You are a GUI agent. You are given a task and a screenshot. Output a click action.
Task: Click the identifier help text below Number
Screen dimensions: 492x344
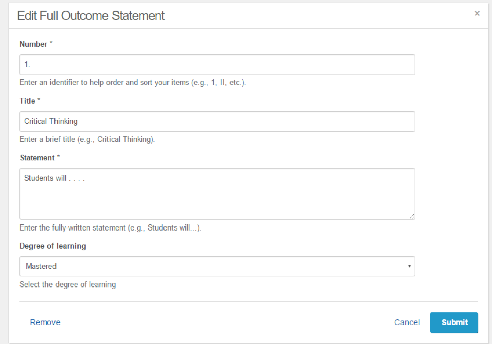132,83
